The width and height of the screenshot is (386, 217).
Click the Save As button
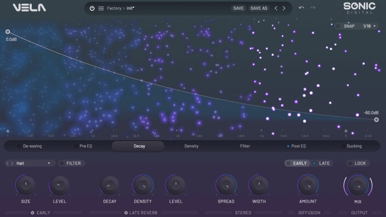tap(259, 8)
